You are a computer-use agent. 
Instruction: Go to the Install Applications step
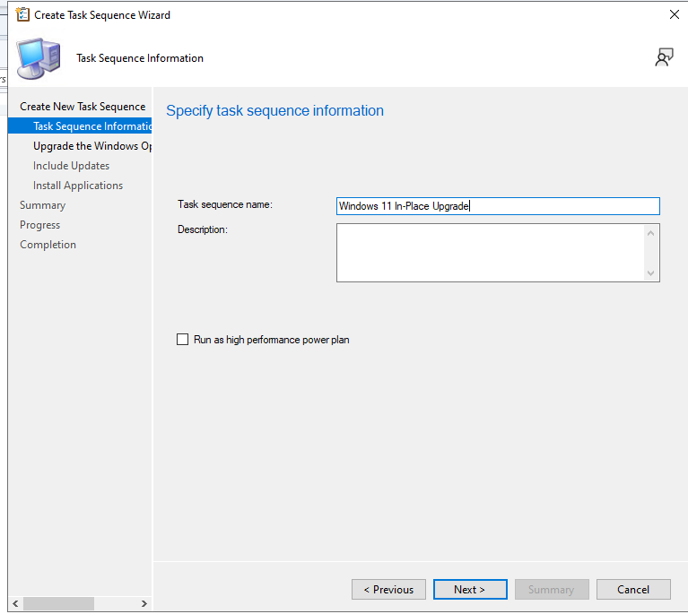point(78,186)
